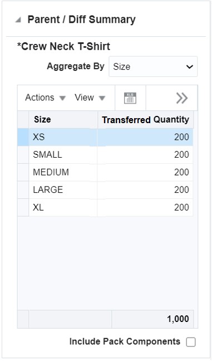Click the Export to Excel icon
The height and width of the screenshot is (361, 212).
click(x=130, y=98)
